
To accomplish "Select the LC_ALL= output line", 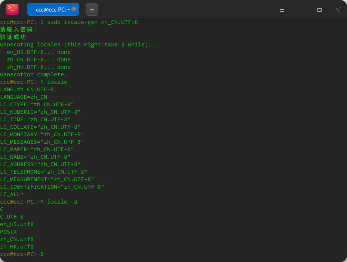I will click(12, 194).
